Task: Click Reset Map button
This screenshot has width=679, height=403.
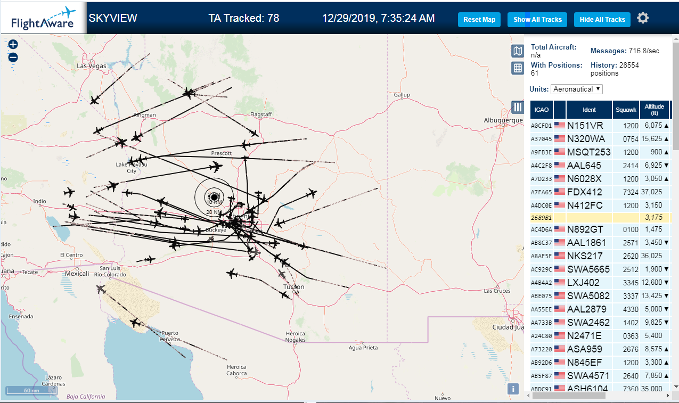Action: pyautogui.click(x=479, y=20)
